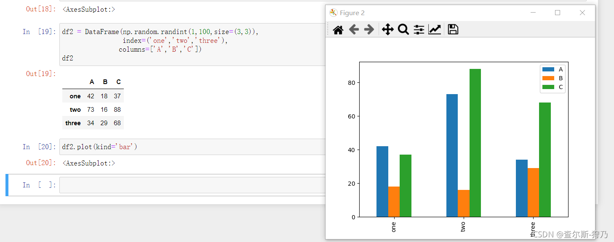614x242 pixels.
Task: Go forward to the next plot view
Action: (369, 29)
